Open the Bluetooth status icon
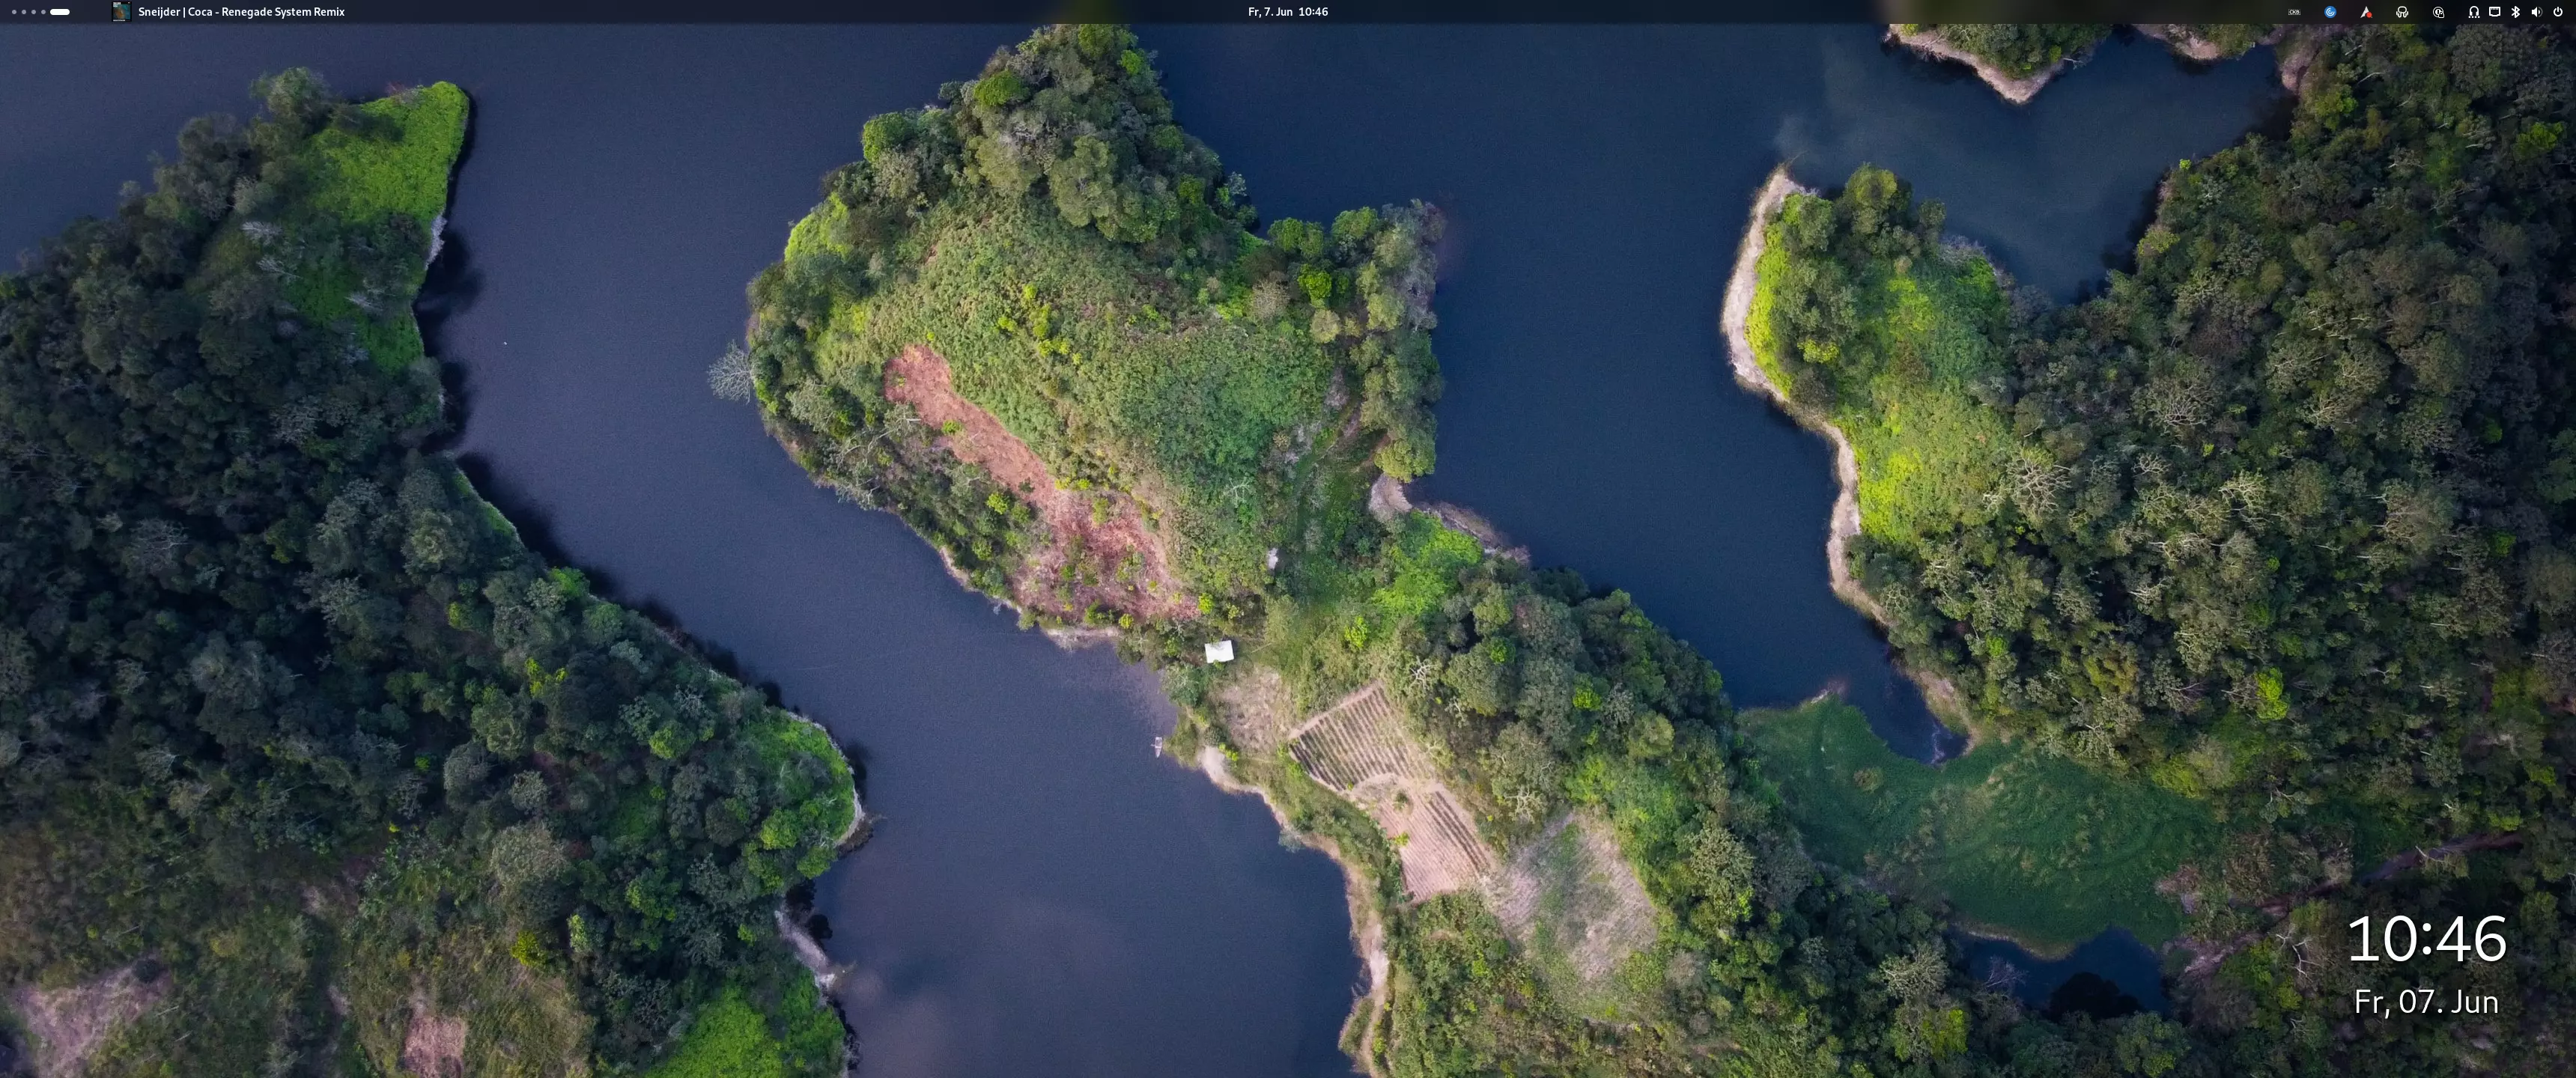The height and width of the screenshot is (1078, 2576). point(2516,12)
